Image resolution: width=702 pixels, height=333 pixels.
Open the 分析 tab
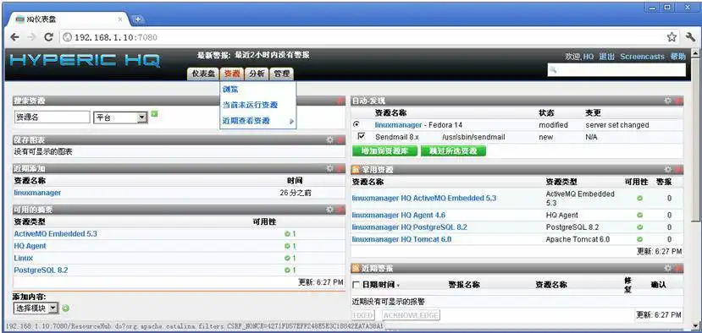[257, 74]
